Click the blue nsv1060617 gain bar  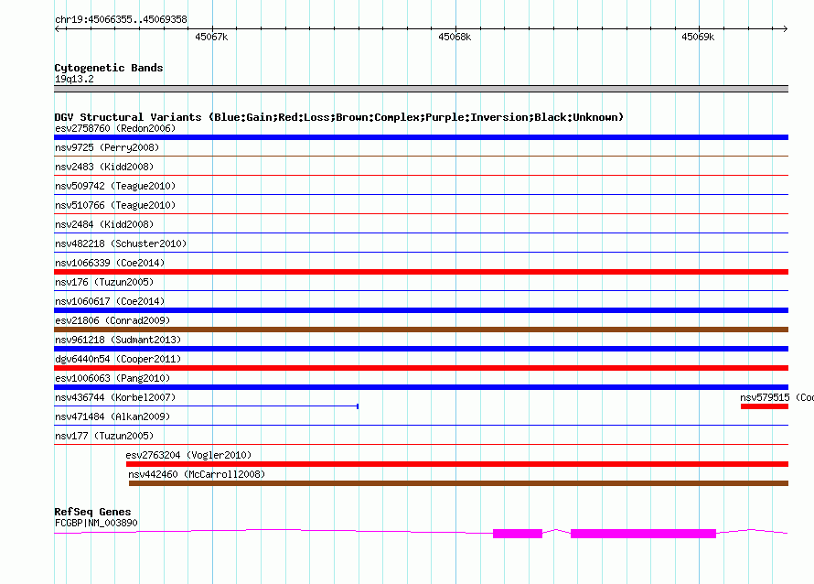pos(421,310)
